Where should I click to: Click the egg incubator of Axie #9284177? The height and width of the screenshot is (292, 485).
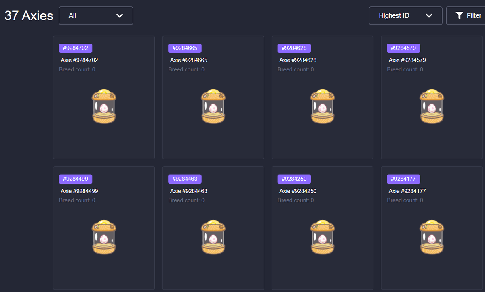[432, 237]
